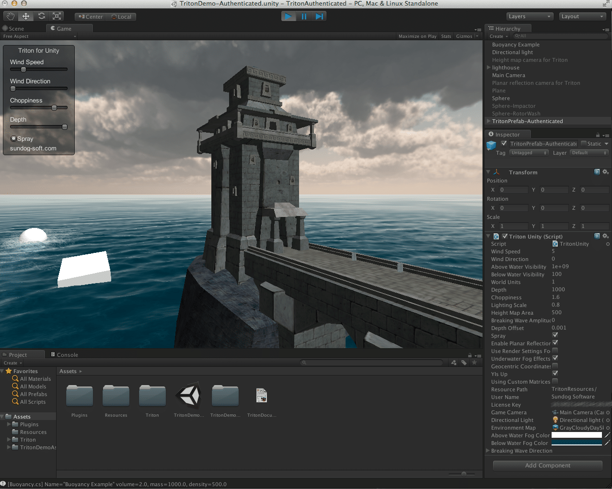Select the Rotate tool
The height and width of the screenshot is (489, 612).
click(x=42, y=16)
